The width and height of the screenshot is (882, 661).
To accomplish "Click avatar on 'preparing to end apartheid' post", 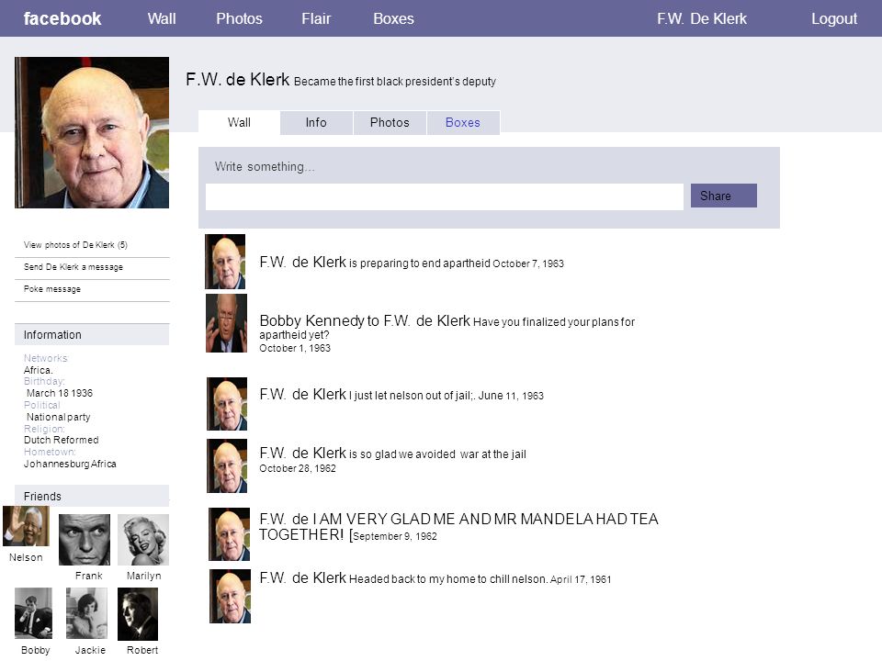I will click(225, 262).
